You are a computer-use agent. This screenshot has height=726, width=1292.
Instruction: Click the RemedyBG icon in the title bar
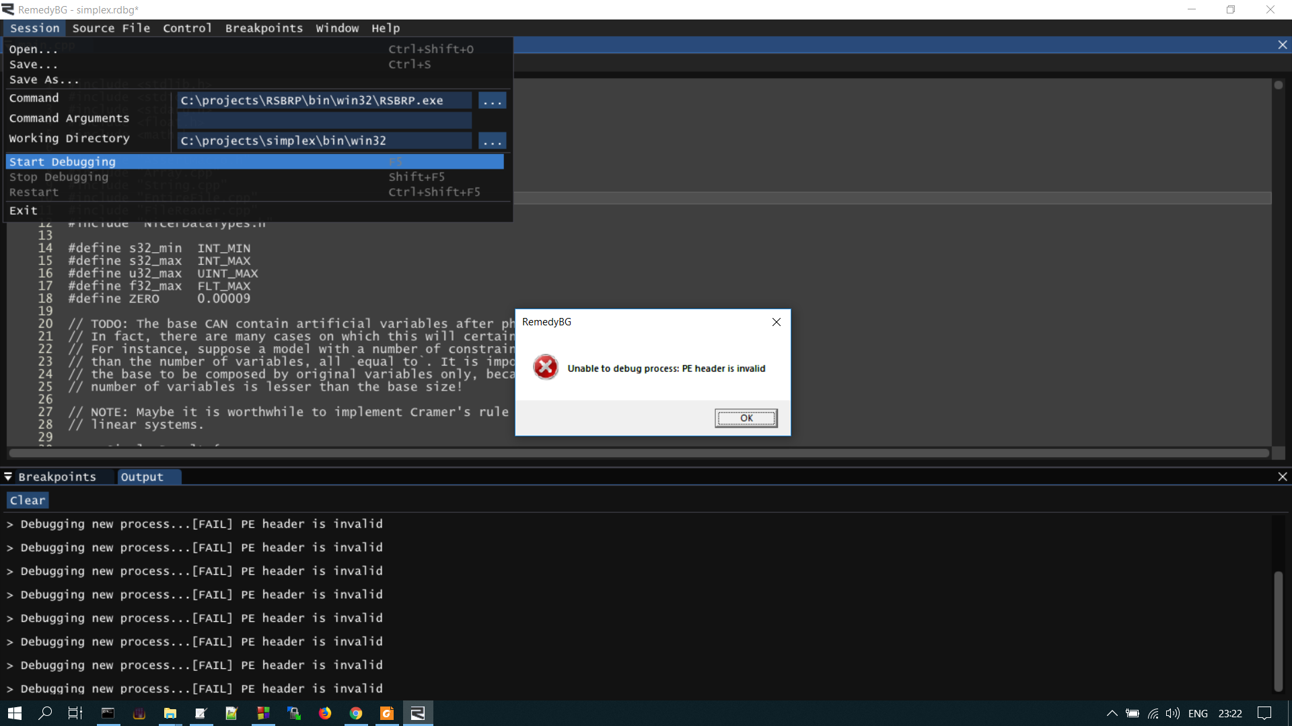(8, 9)
